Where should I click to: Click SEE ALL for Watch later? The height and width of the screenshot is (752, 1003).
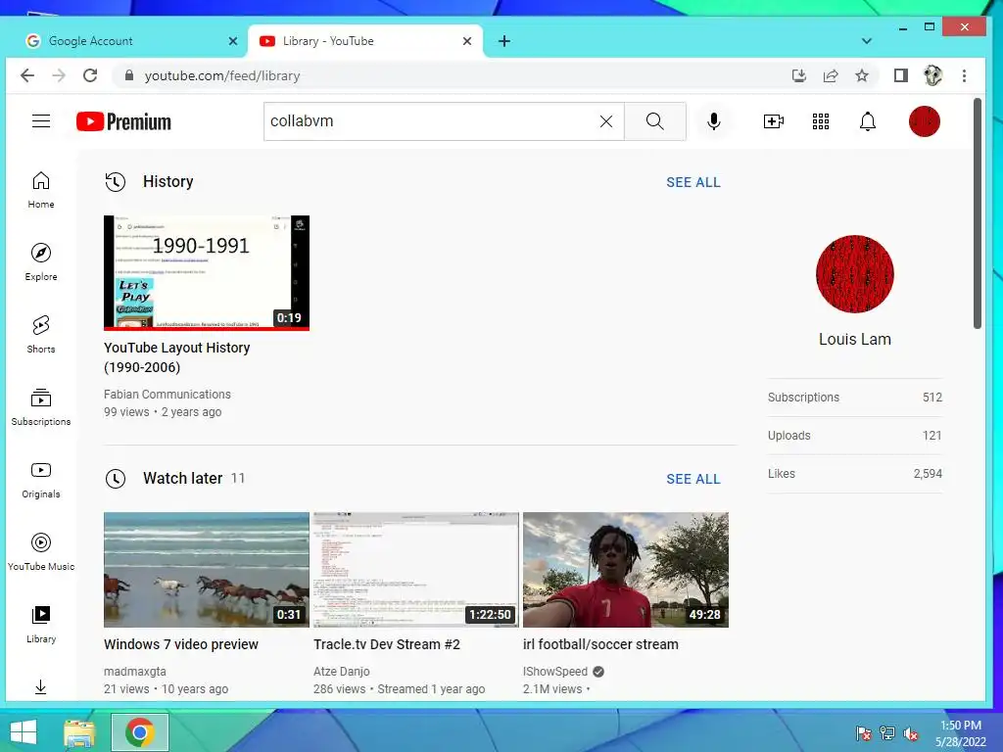[x=693, y=479]
